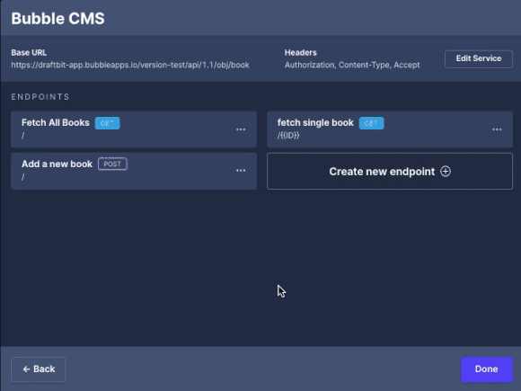521x391 pixels.
Task: Click the plus icon on Create new endpoint
Action: 446,171
